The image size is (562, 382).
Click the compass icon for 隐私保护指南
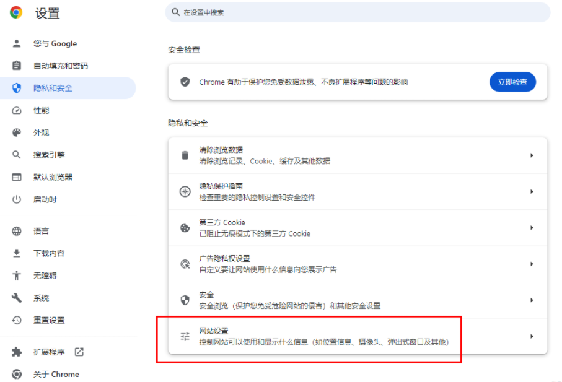[x=185, y=191]
